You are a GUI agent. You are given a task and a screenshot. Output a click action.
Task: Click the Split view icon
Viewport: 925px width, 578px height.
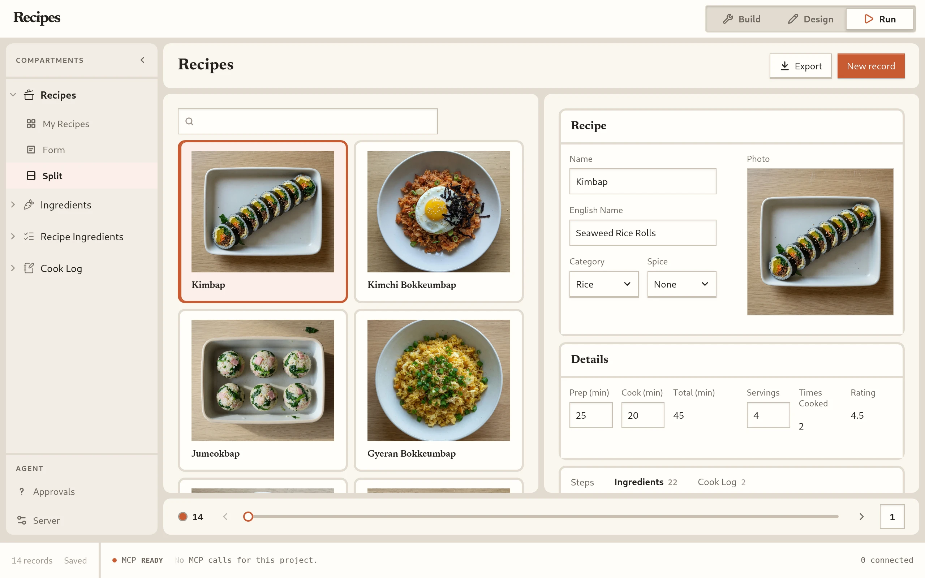point(31,176)
